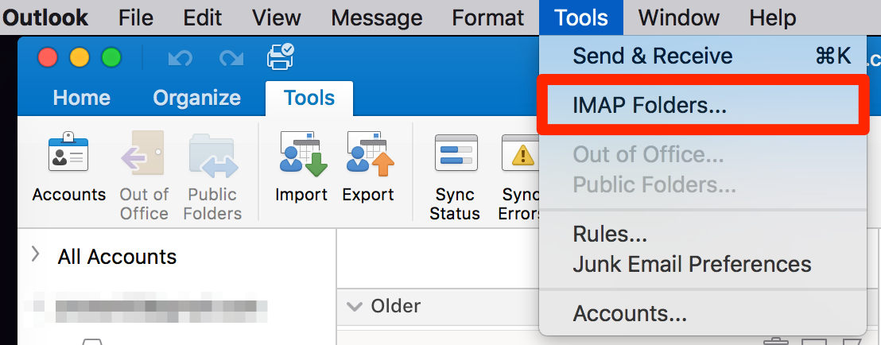
Task: Select IMAP Folders... from the Tools menu
Action: coord(650,105)
